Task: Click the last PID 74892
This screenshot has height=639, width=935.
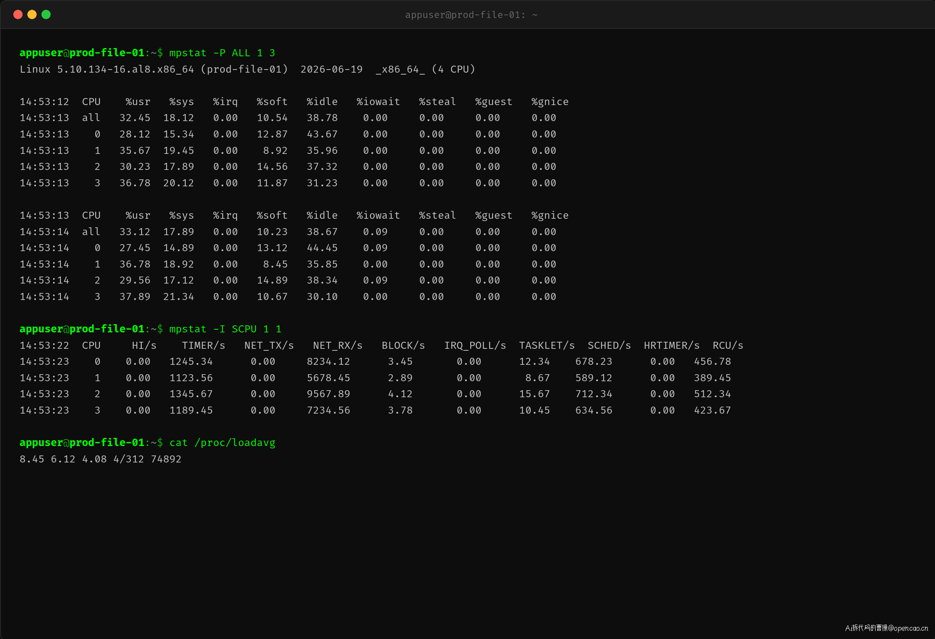Action: (x=166, y=459)
